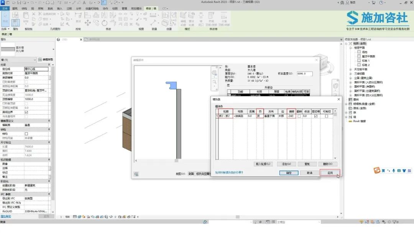Screen dimensions: 414x233
Task: Toggle the 房间边界 checkbox in the properties panel
Action: click(x=26, y=112)
